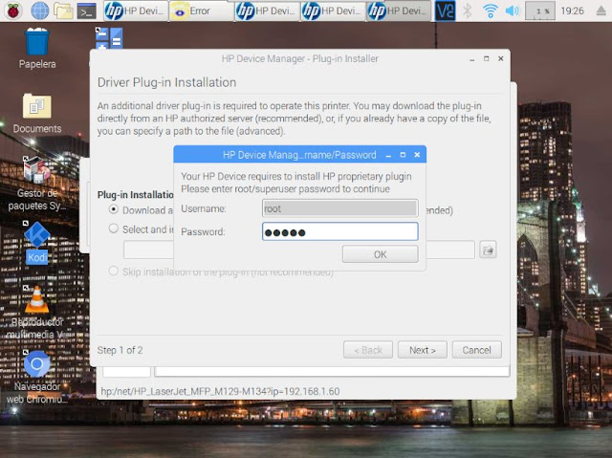
Task: Close the Username/Password dialog
Action: coord(417,155)
